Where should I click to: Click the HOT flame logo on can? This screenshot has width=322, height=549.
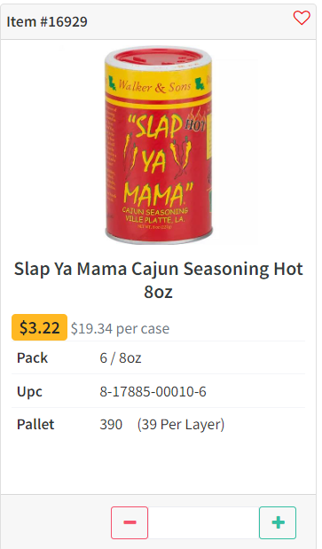click(196, 121)
